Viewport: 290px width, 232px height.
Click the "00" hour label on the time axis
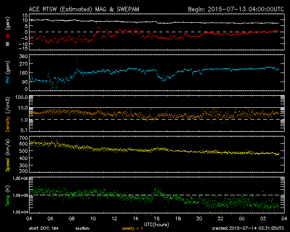pos(242,219)
